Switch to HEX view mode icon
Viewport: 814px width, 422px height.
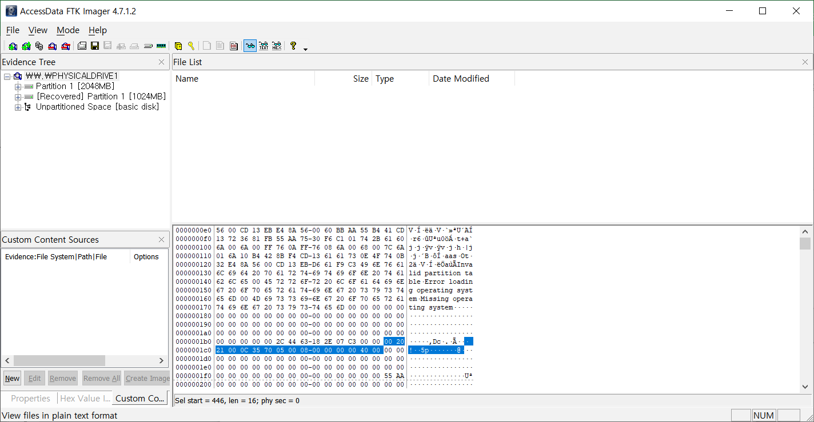(277, 46)
